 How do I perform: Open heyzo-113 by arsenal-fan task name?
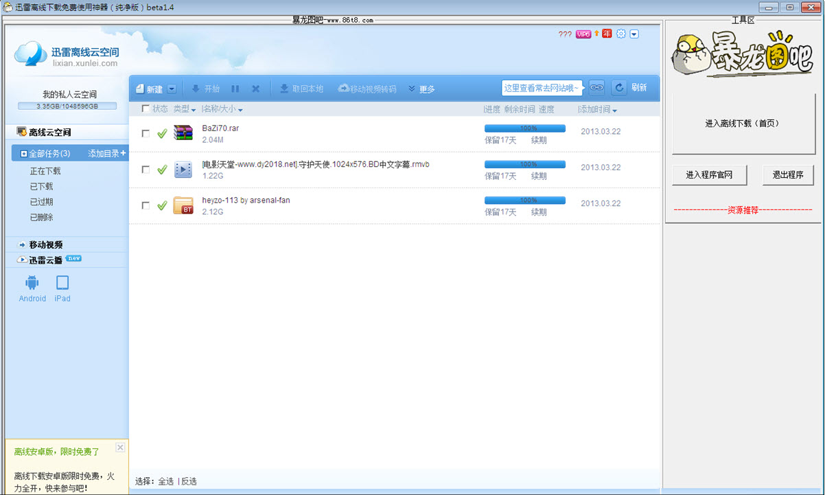[246, 200]
